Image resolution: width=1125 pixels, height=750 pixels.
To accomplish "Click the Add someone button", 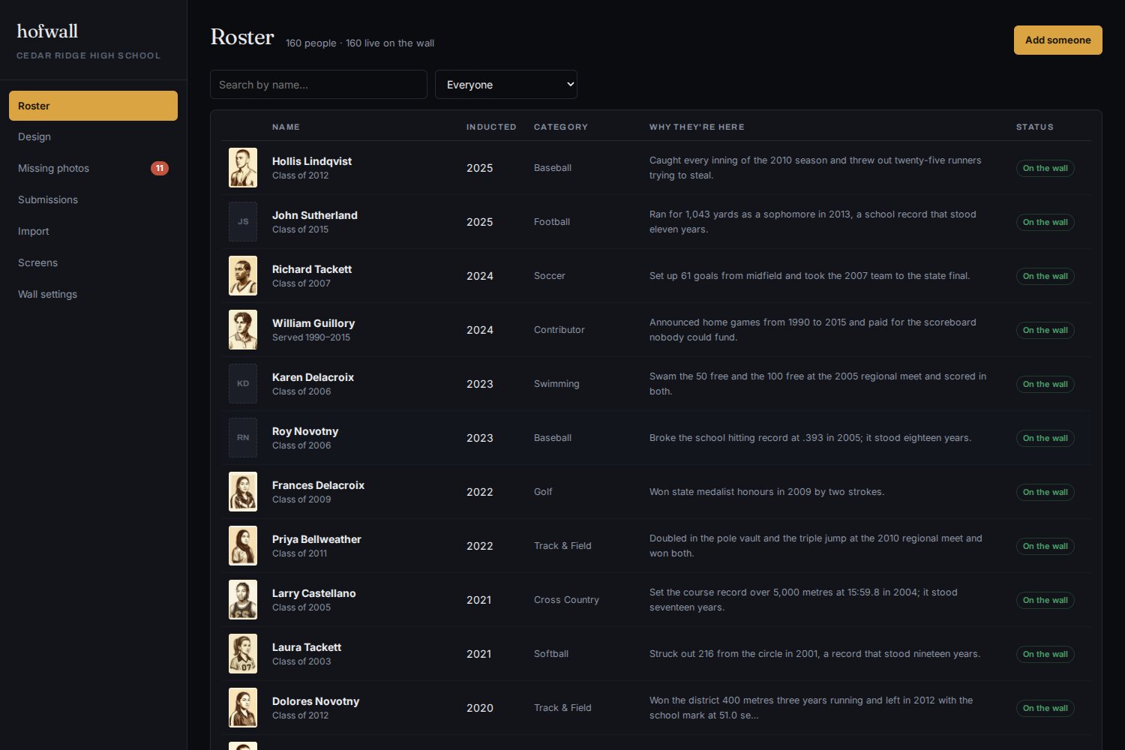I will pos(1058,40).
